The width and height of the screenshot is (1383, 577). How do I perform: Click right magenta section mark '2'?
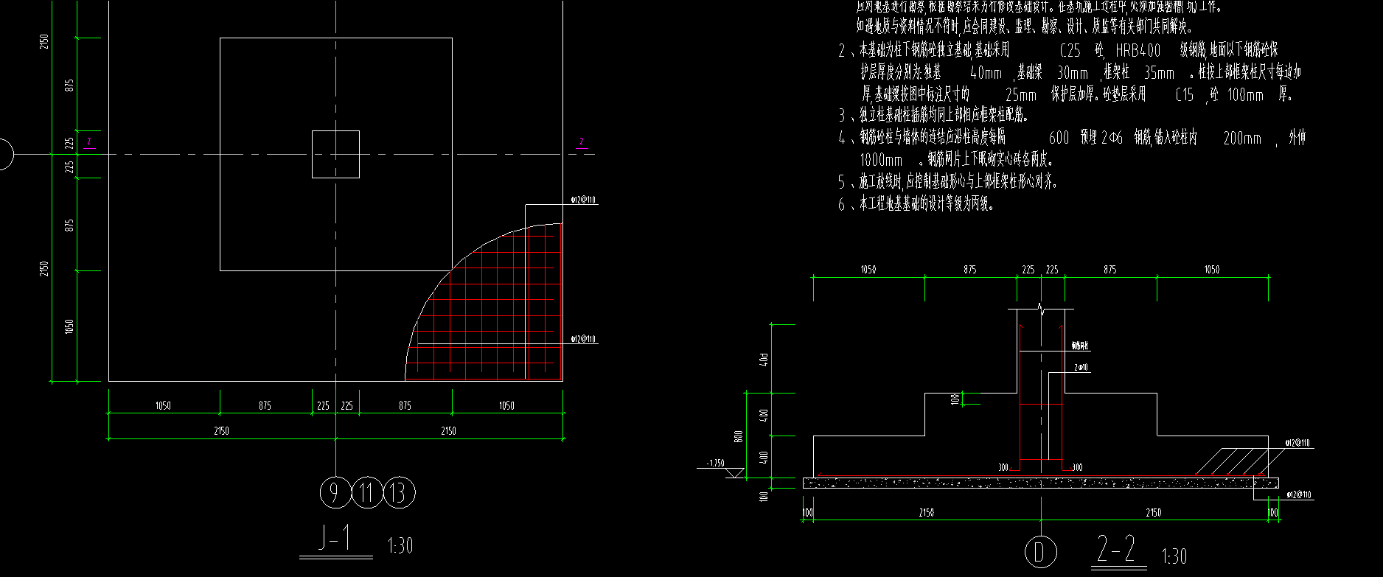582,141
